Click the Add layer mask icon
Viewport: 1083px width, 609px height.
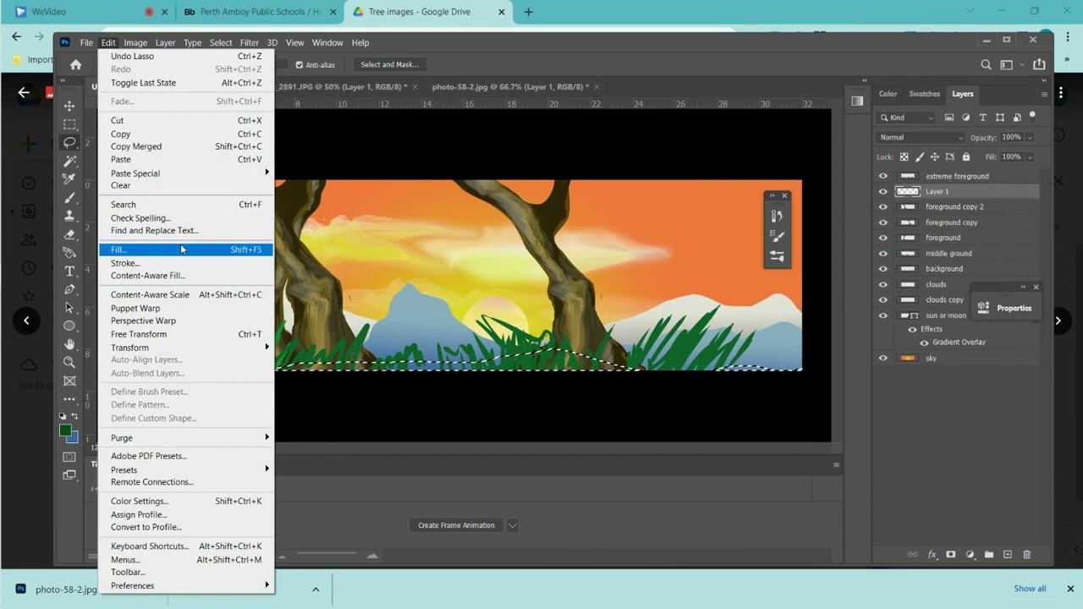[x=950, y=555]
